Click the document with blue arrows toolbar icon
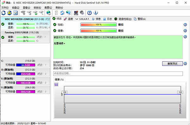 (x=62, y=13)
